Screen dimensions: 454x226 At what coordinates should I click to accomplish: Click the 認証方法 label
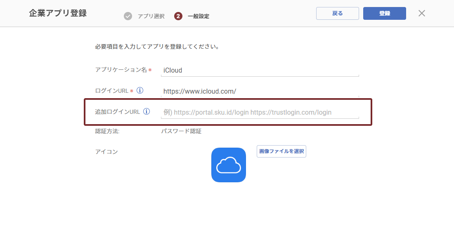coord(107,132)
